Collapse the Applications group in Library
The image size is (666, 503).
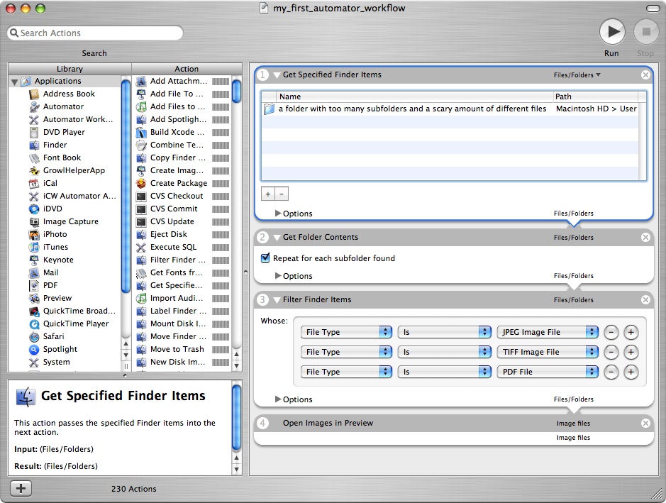pyautogui.click(x=14, y=82)
